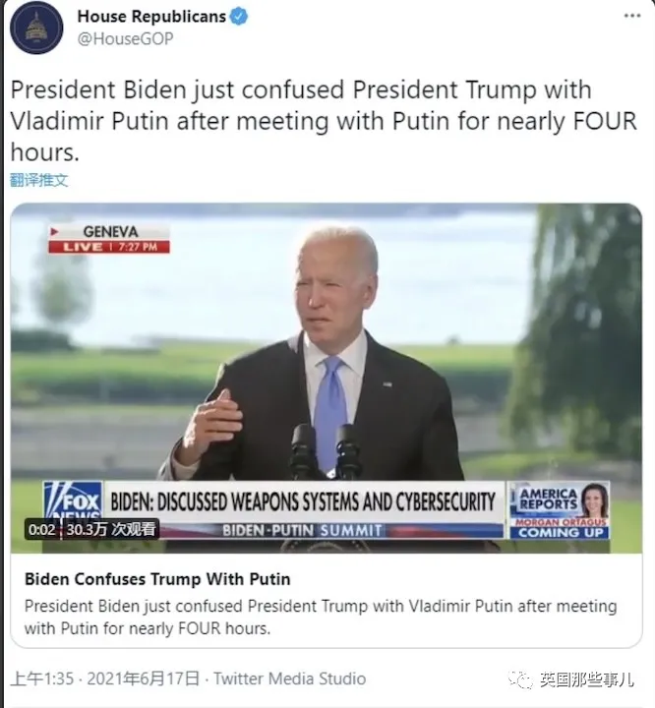655x708 pixels.
Task: Click the BIDEN-PUTIN SUMMIT banner strip
Action: click(x=302, y=531)
